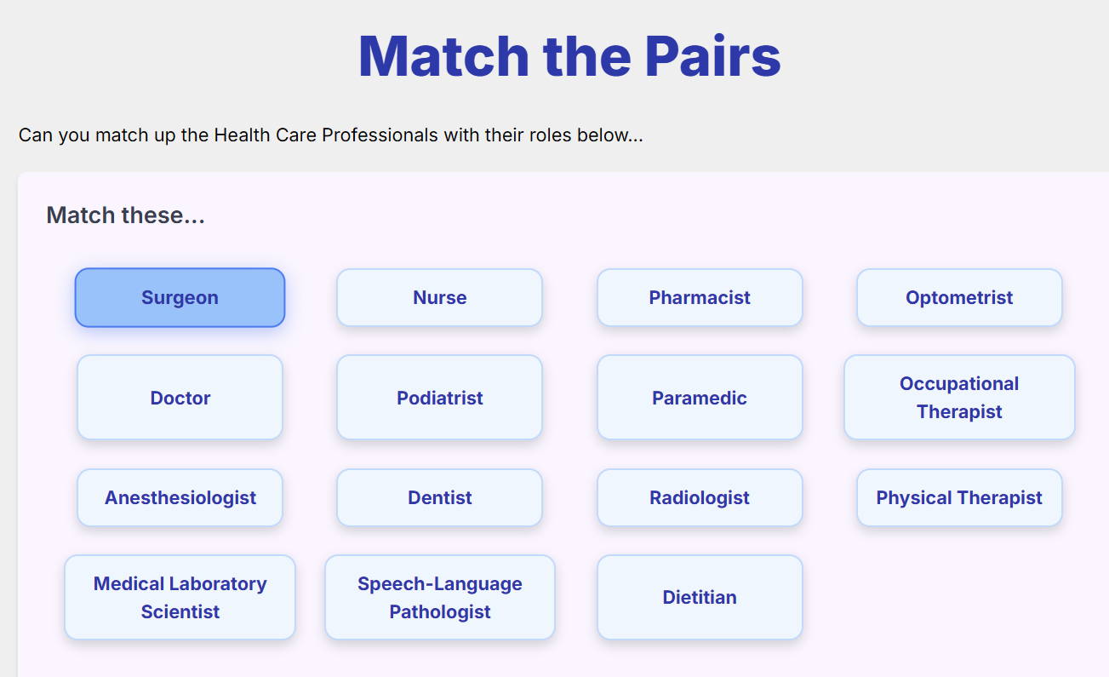Image resolution: width=1109 pixels, height=677 pixels.
Task: Click the Match the Pairs title
Action: pyautogui.click(x=569, y=56)
